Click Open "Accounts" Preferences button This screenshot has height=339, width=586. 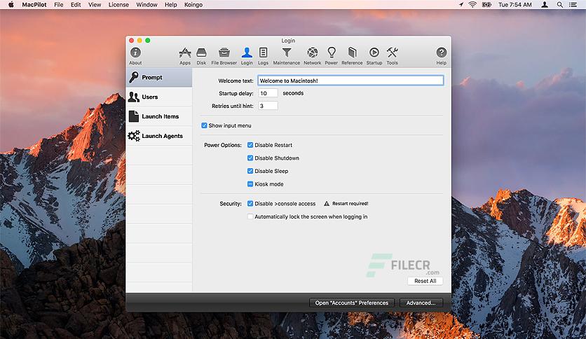click(352, 303)
